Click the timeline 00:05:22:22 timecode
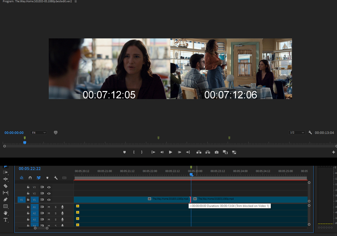The height and width of the screenshot is (236, 337). point(30,169)
